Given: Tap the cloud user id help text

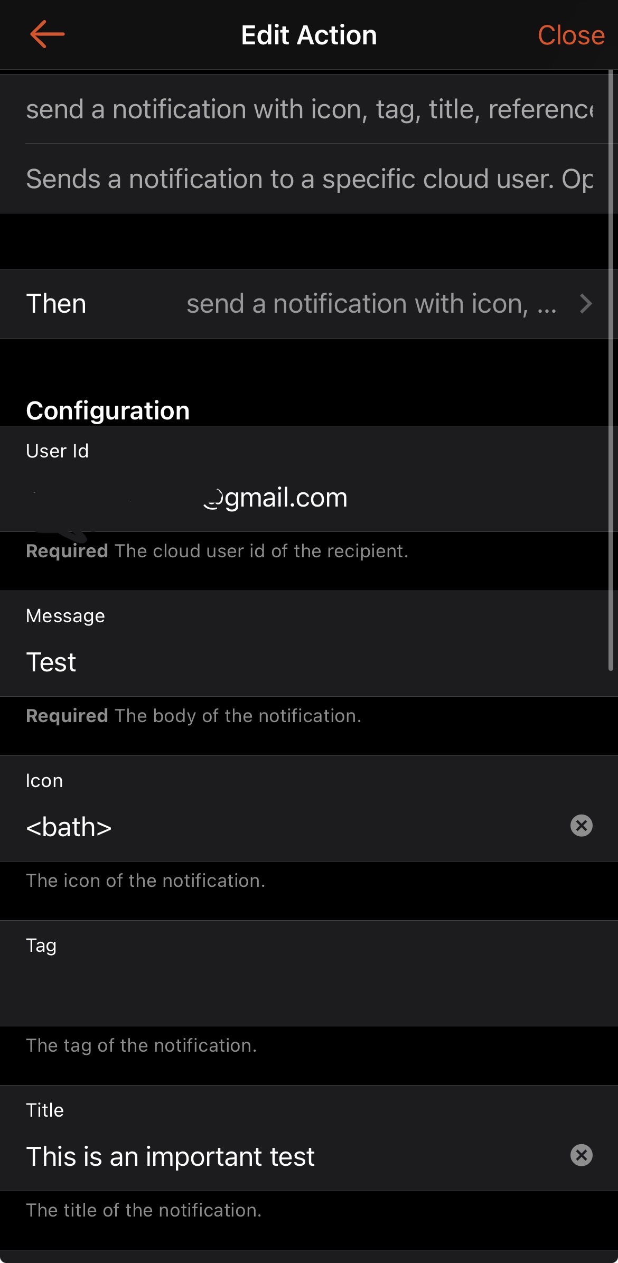Looking at the screenshot, I should pos(217,551).
